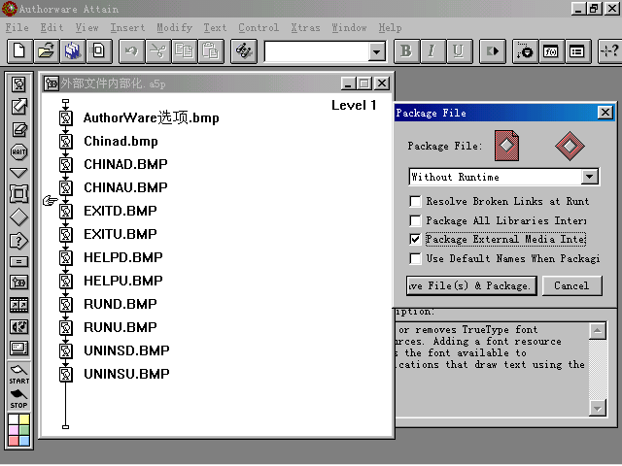Enable Resolve Broken Links at Runtime checkbox

[x=415, y=201]
